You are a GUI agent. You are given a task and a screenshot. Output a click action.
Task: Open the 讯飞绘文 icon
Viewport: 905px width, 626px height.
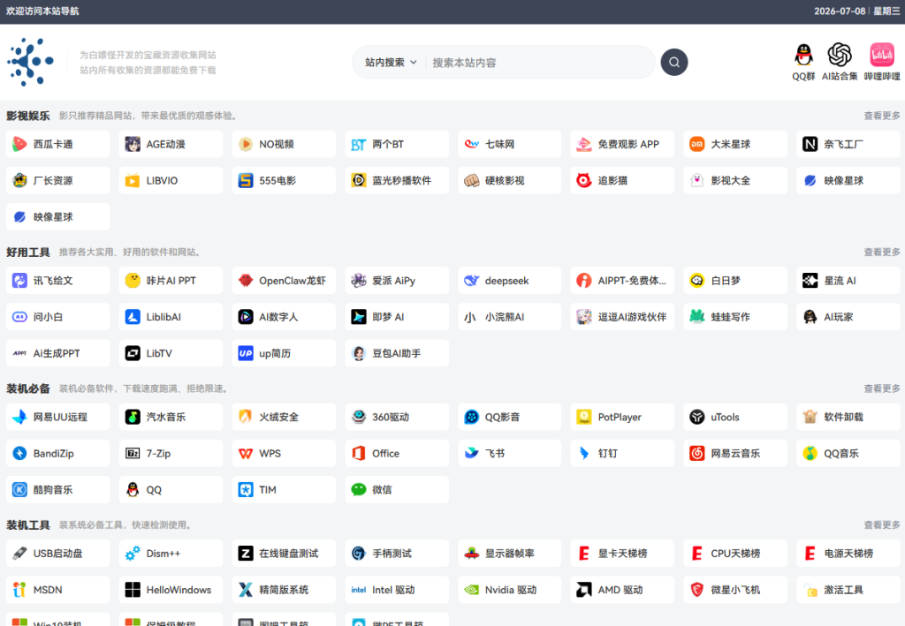click(x=19, y=281)
